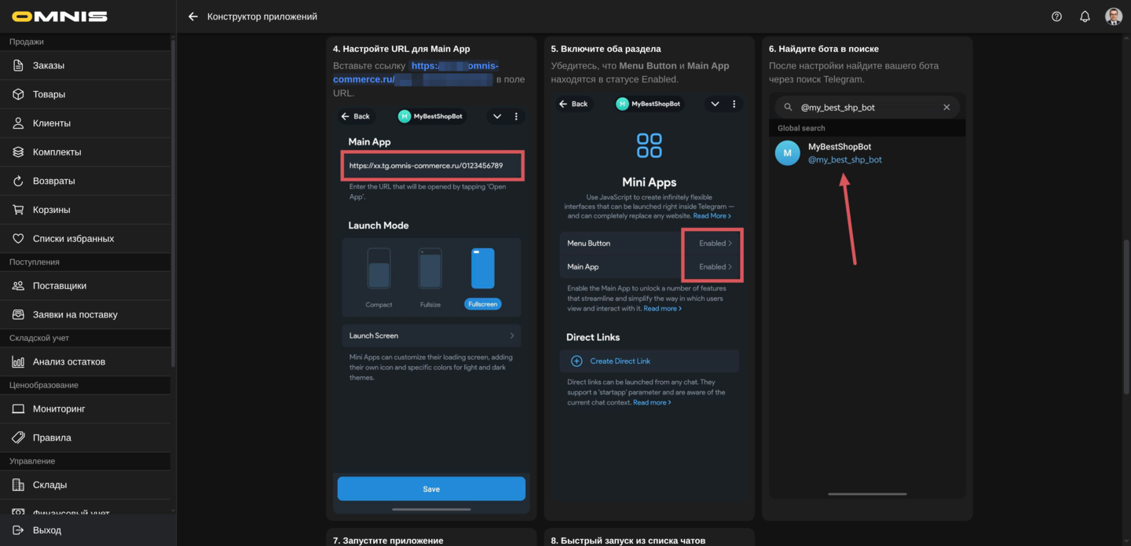The width and height of the screenshot is (1131, 546).
Task: Open the notifications bell
Action: tap(1085, 16)
